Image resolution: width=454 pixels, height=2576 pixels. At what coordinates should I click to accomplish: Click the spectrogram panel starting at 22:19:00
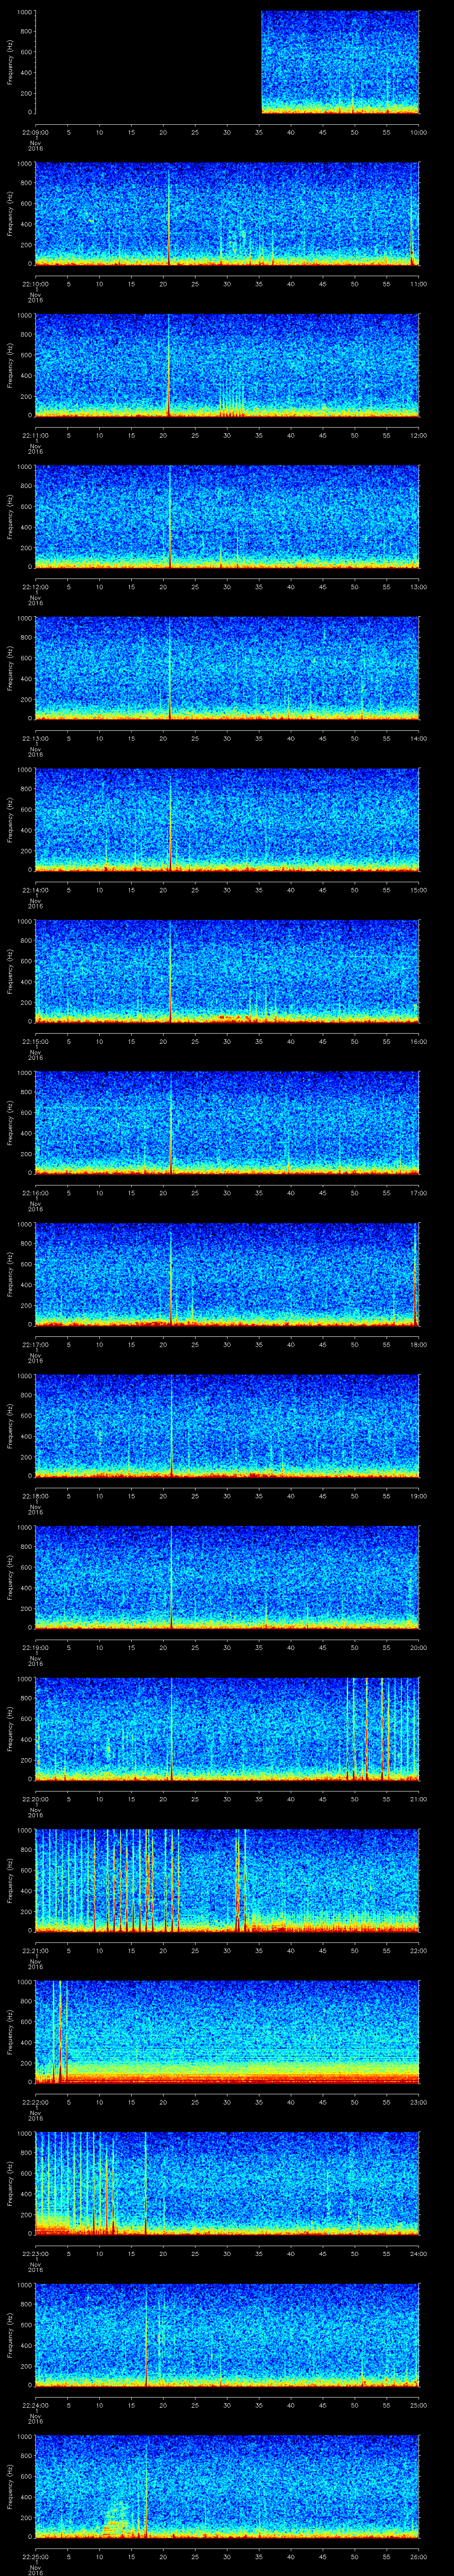227,1577
